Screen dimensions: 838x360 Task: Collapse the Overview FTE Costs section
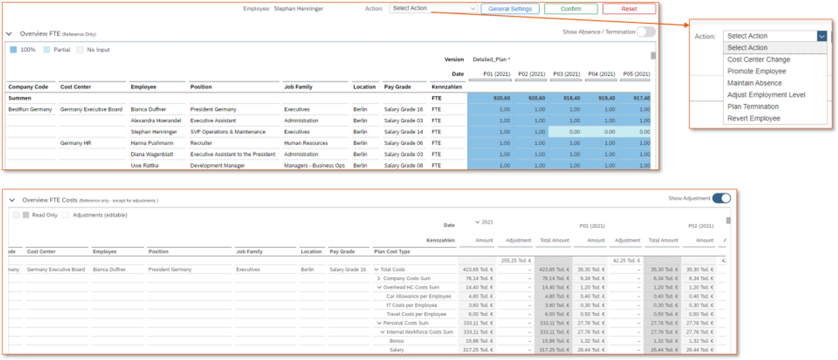tap(12, 200)
